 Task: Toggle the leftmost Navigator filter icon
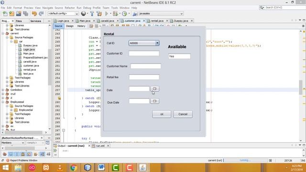[x=5, y=154]
